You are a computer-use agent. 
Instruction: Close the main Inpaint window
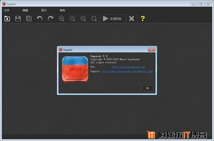click(208, 4)
